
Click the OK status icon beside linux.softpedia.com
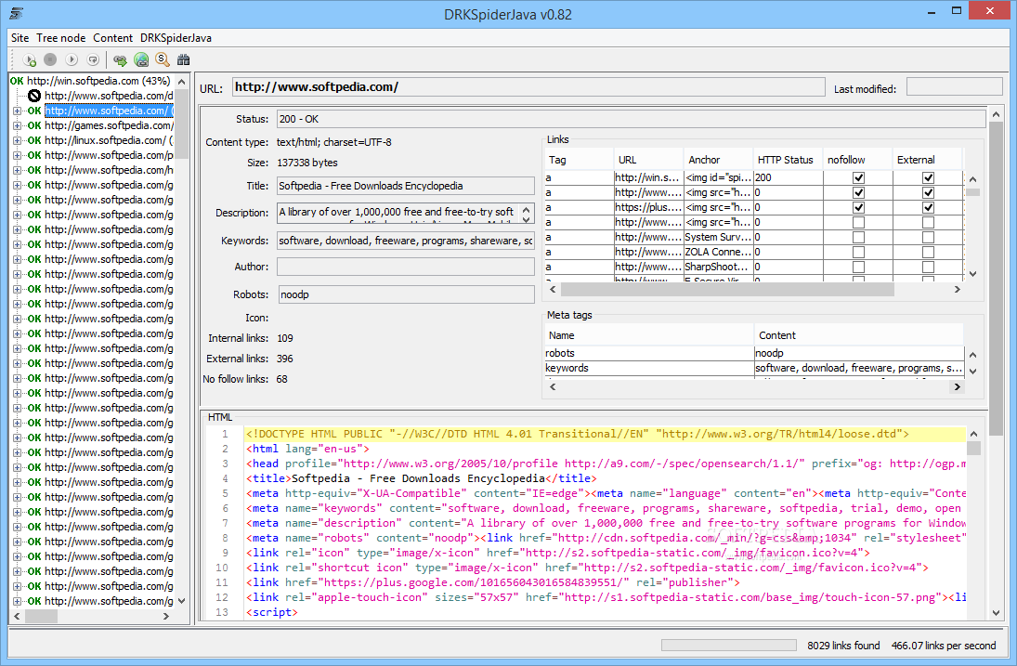[x=34, y=140]
